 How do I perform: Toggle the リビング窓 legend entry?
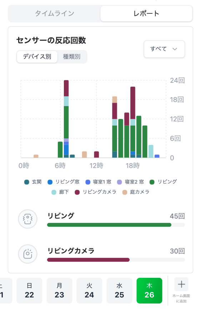63,182
